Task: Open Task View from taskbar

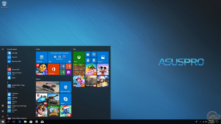Action: click(14, 122)
